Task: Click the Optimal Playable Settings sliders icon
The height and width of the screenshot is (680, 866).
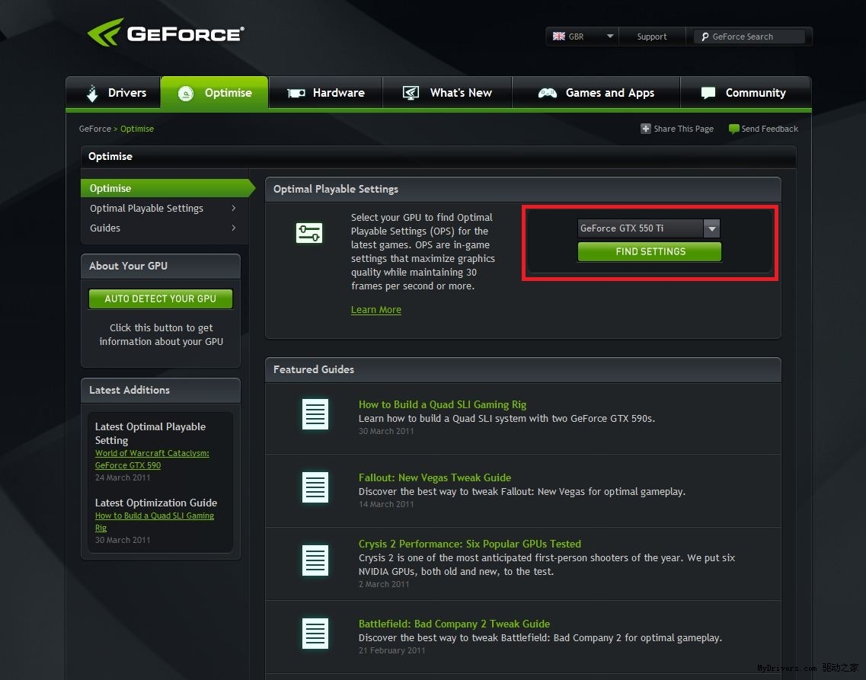Action: tap(309, 233)
